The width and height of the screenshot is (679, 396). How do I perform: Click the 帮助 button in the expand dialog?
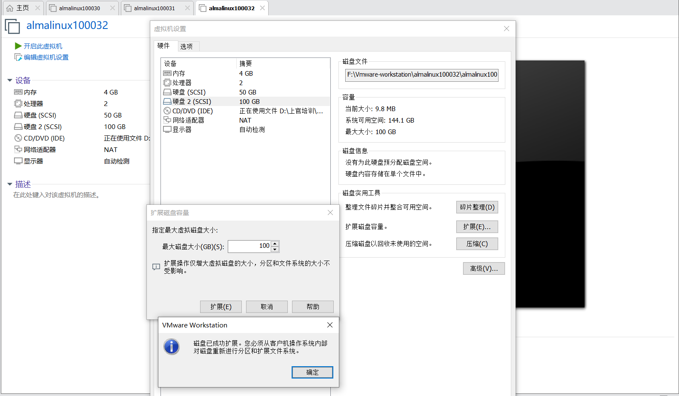tap(313, 307)
